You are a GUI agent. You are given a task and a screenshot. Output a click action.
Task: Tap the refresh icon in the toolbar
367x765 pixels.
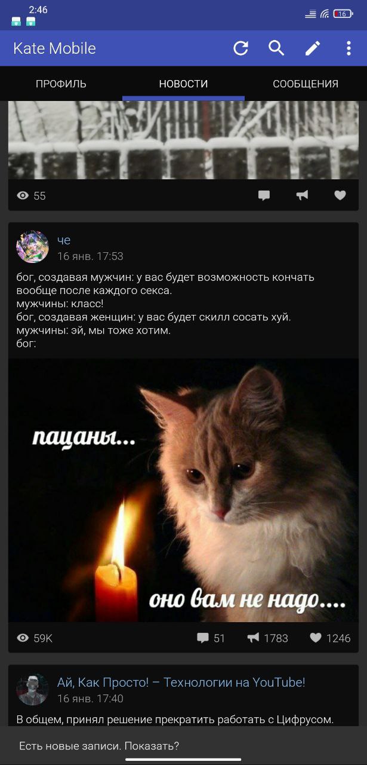[240, 48]
